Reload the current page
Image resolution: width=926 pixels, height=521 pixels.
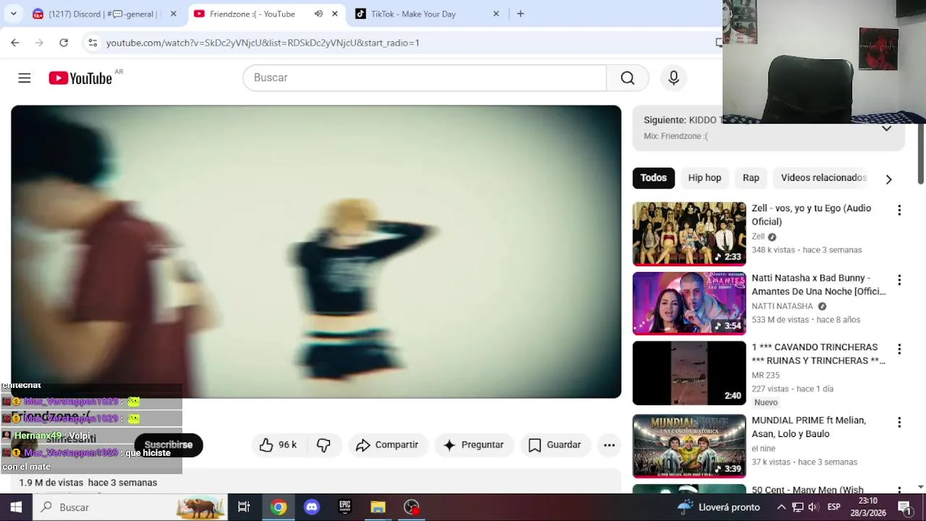[64, 43]
